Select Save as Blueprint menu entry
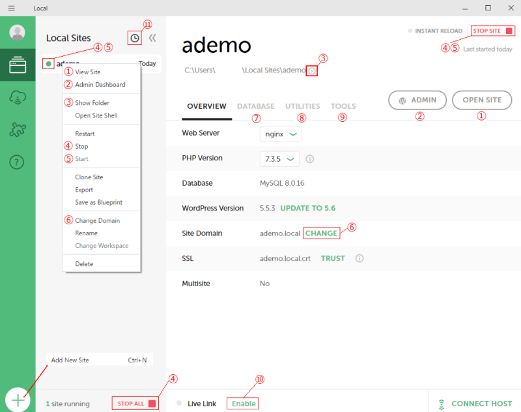This screenshot has width=521, height=412. tap(102, 203)
